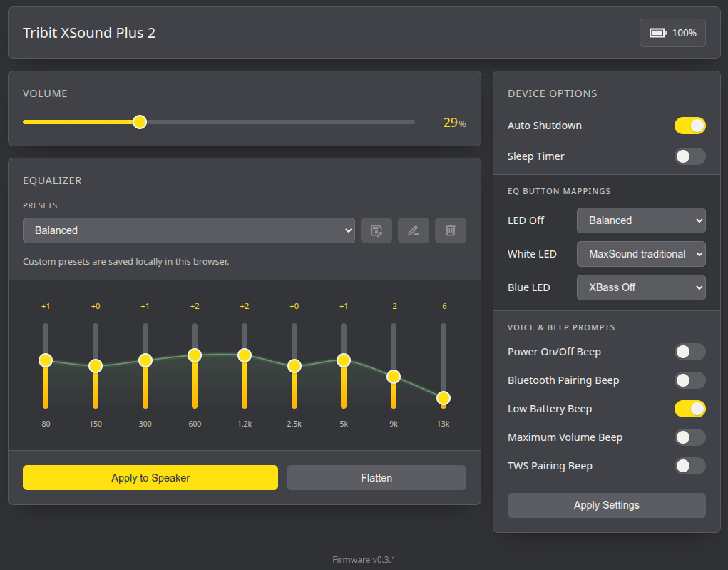Disable Low Battery Beep

click(x=690, y=409)
